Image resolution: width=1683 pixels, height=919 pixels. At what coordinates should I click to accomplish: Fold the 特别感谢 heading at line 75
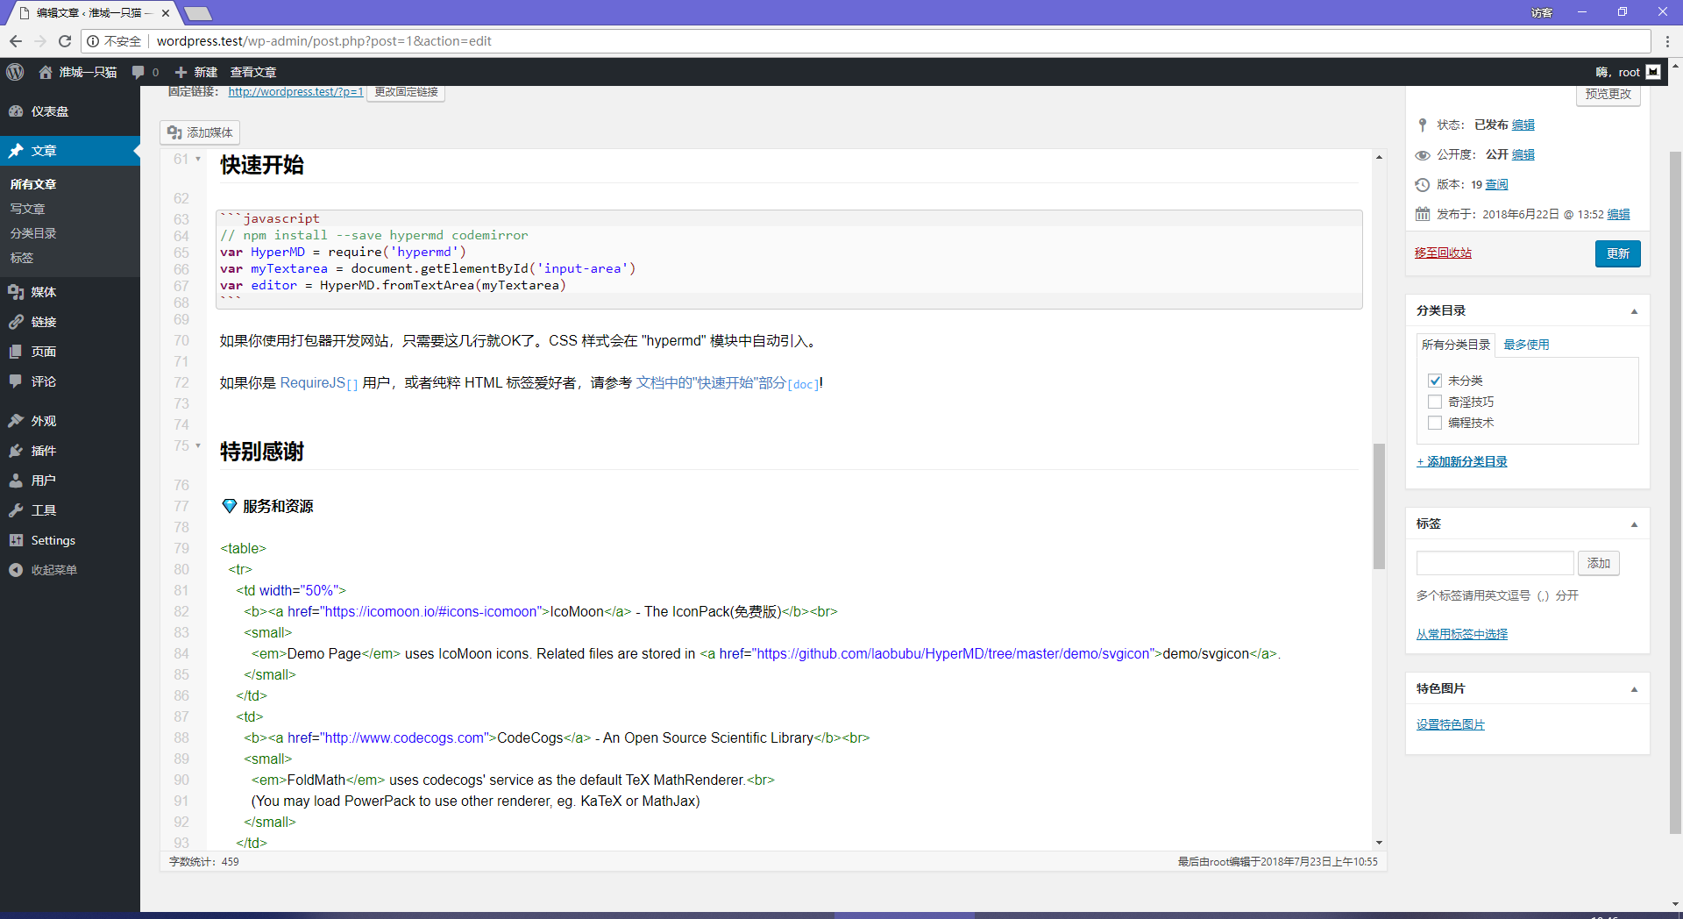pos(198,445)
